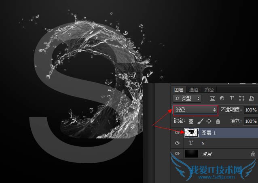Click the 填充 100% fill field
This screenshot has width=258, height=183.
251,121
